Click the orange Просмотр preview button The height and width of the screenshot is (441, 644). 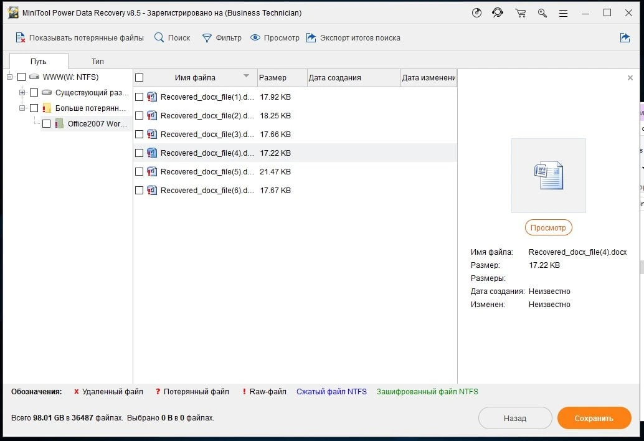click(548, 227)
